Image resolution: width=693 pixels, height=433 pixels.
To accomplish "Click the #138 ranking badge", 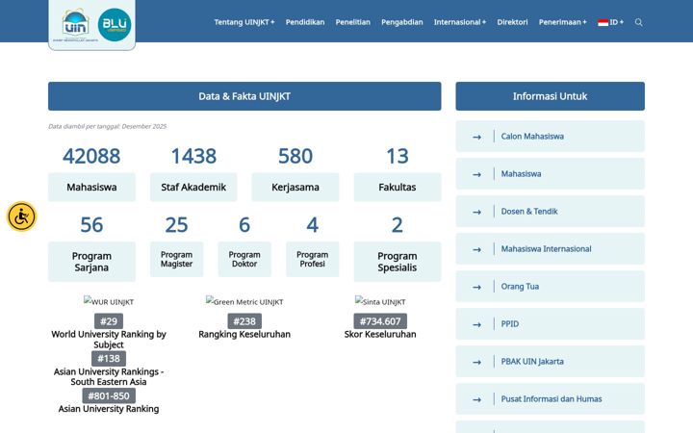I will tap(109, 358).
